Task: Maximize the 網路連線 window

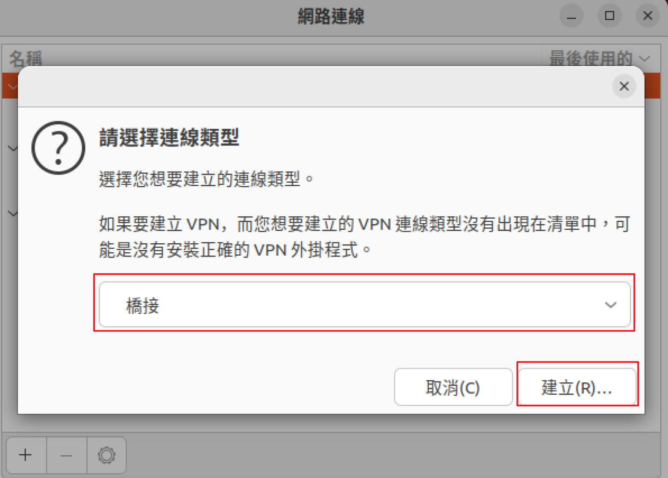Action: coord(609,16)
